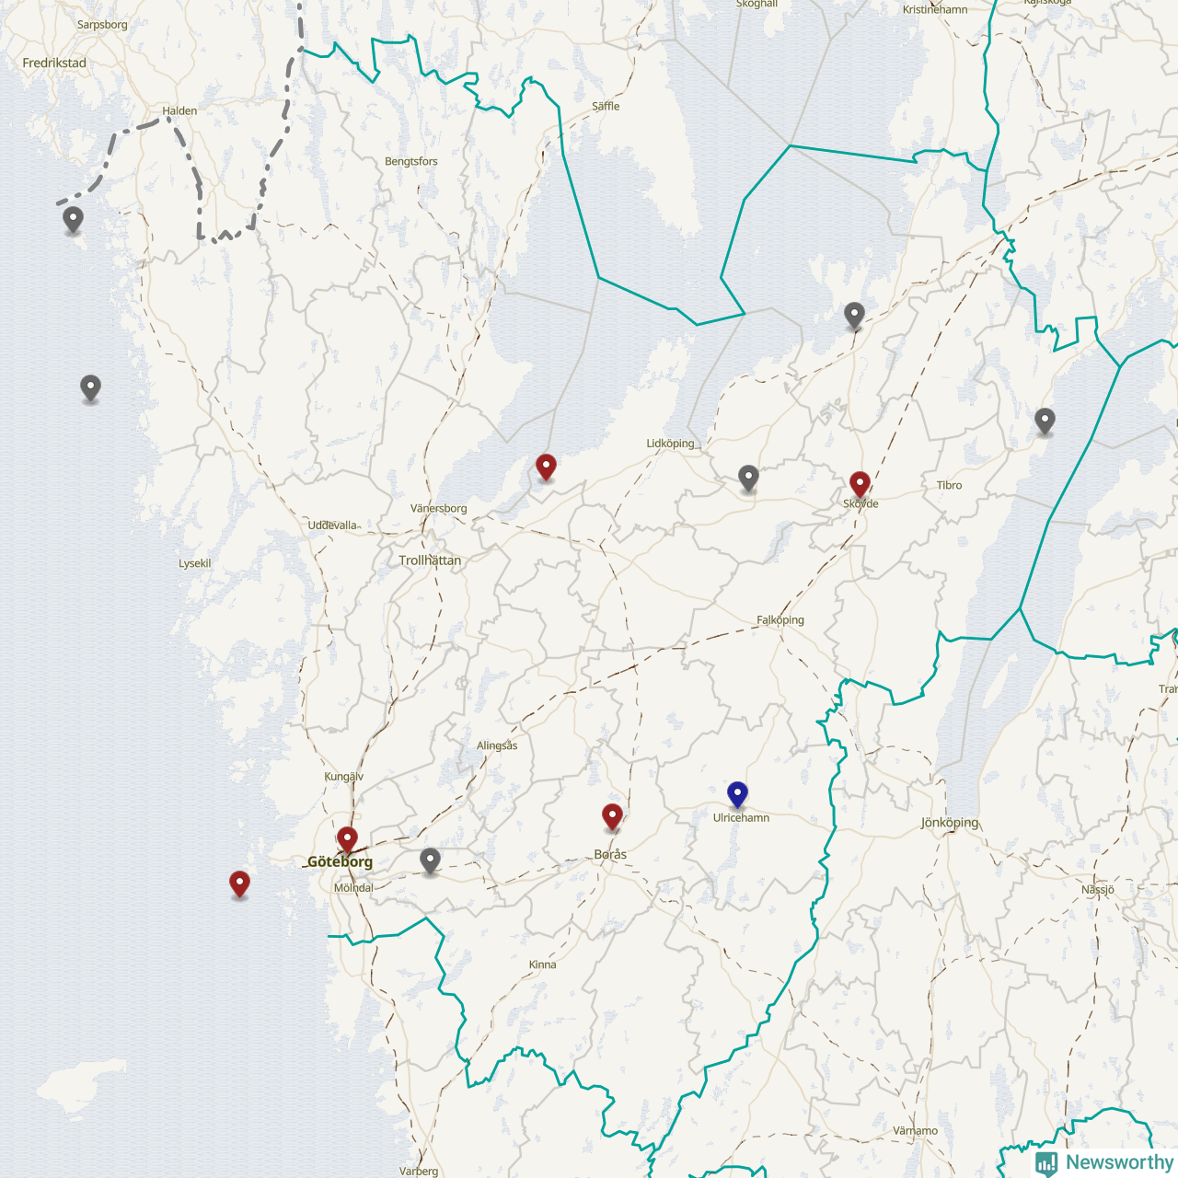Click the Halden town label
The width and height of the screenshot is (1178, 1178).
pyautogui.click(x=179, y=111)
